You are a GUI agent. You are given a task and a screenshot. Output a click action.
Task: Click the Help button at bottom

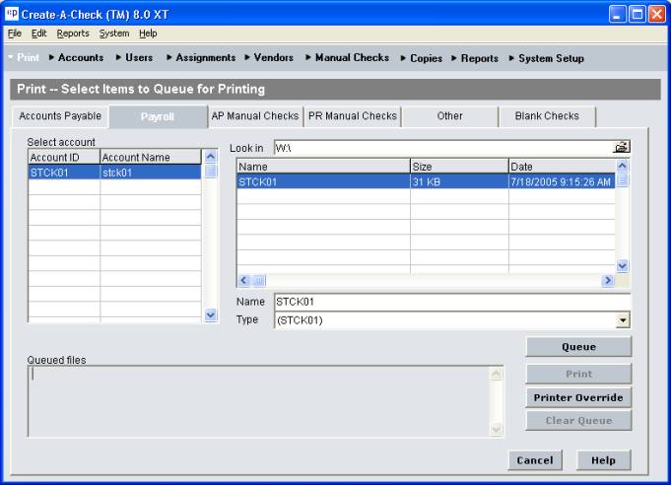point(603,460)
